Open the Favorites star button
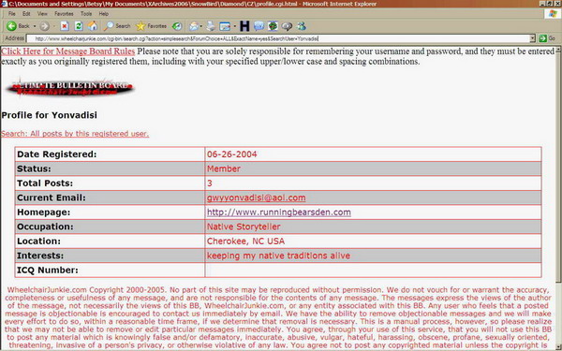562x351 pixels. (151, 26)
